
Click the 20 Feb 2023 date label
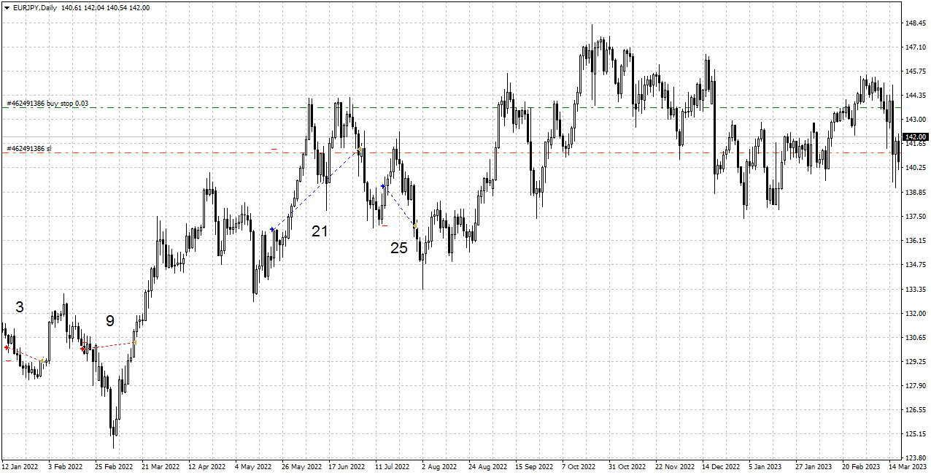point(861,466)
